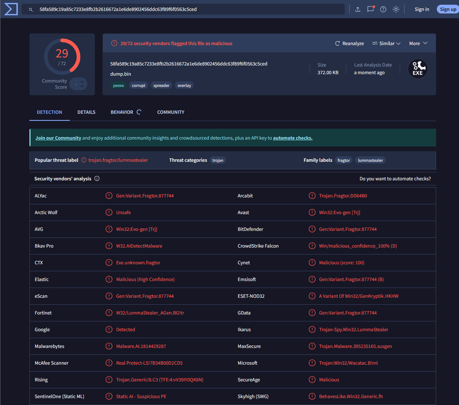Click the alert icon in the Fortinet row
The image size is (459, 405).
109,313
